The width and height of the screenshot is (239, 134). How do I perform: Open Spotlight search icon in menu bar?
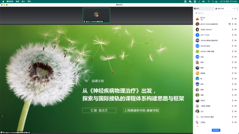213,1
